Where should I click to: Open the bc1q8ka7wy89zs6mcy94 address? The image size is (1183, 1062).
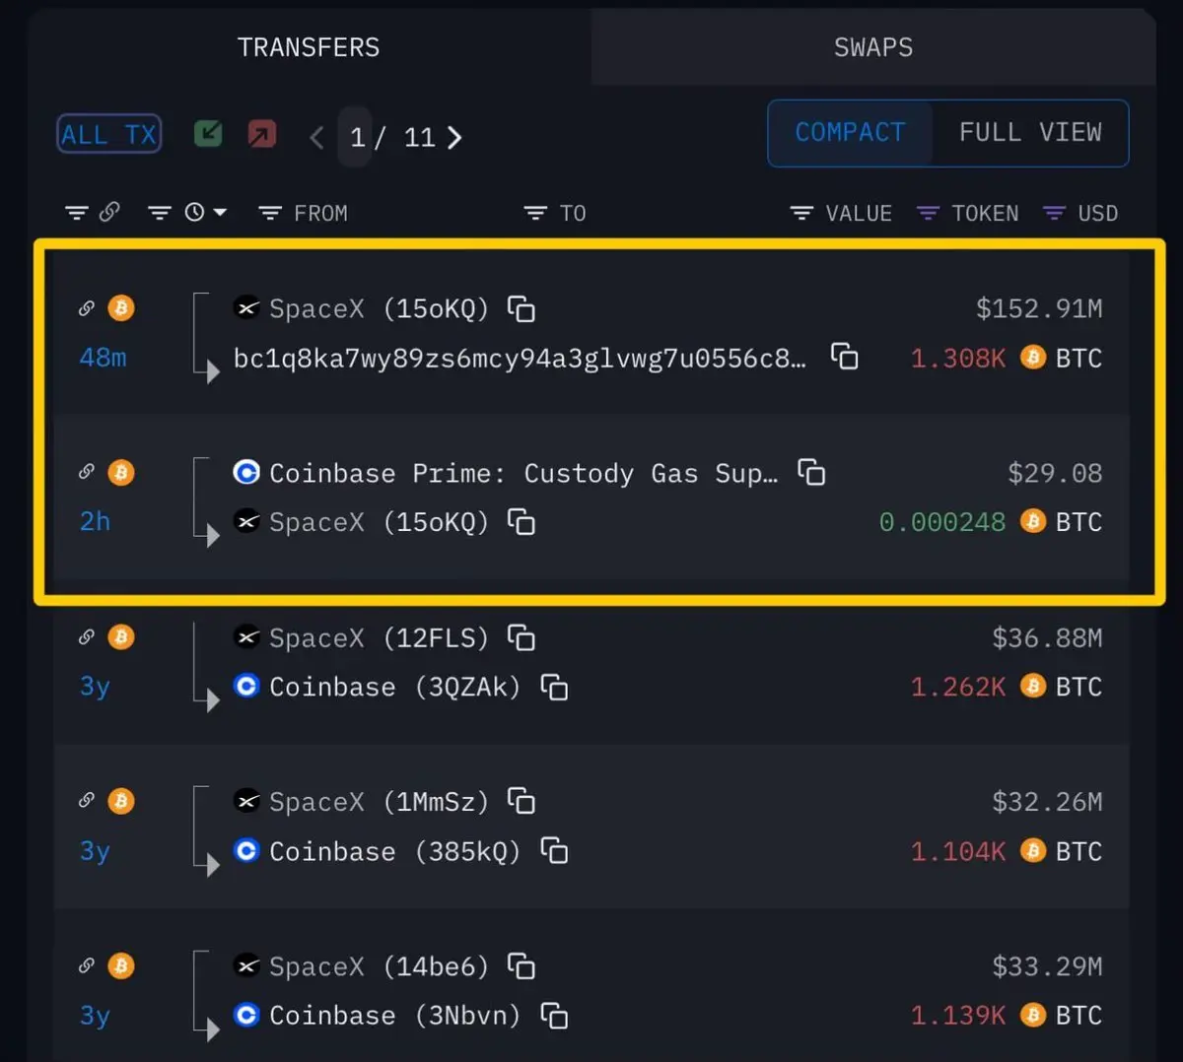click(520, 358)
